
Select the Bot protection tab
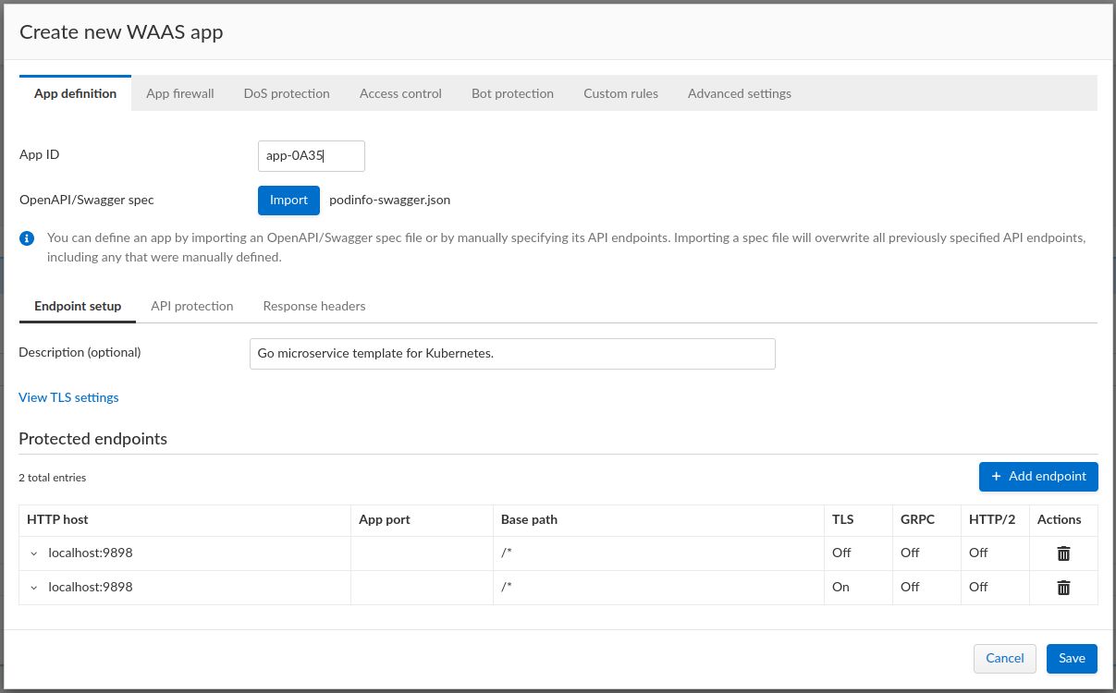click(x=512, y=93)
